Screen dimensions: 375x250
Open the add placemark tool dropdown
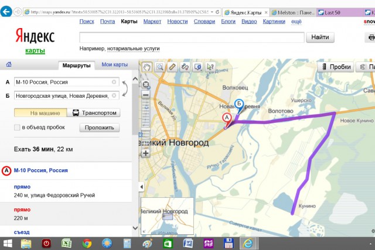point(198,67)
